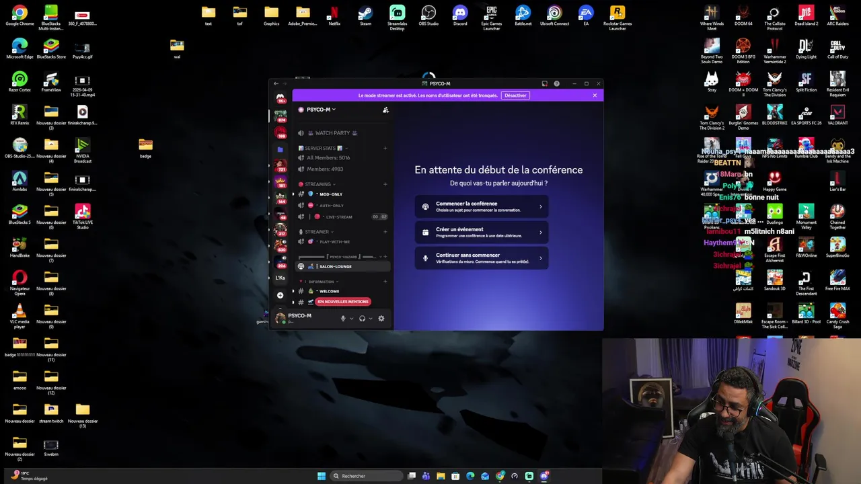Image resolution: width=861 pixels, height=484 pixels.
Task: Open the PLAY-WITH-ME voice channel
Action: tap(342, 242)
